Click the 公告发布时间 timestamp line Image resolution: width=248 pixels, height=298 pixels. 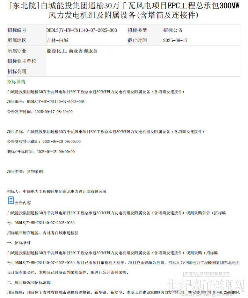tap(40, 112)
